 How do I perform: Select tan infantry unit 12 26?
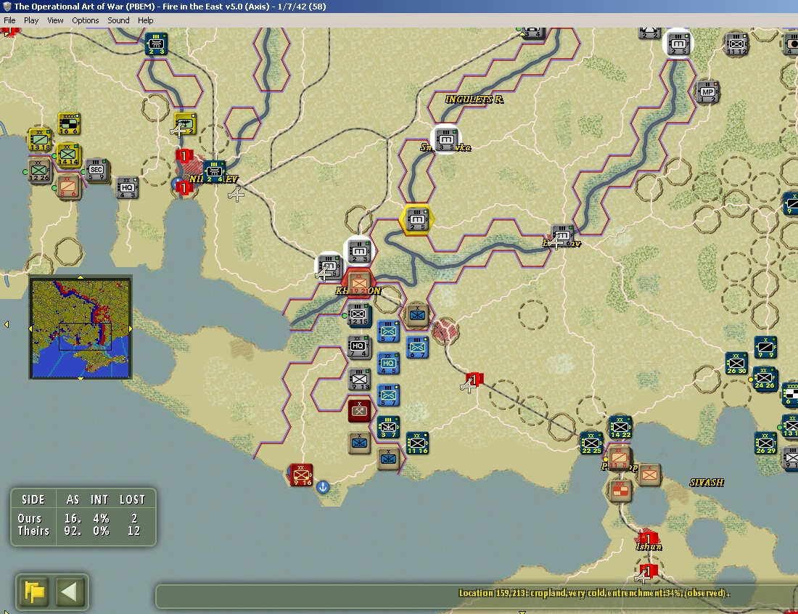[39, 171]
